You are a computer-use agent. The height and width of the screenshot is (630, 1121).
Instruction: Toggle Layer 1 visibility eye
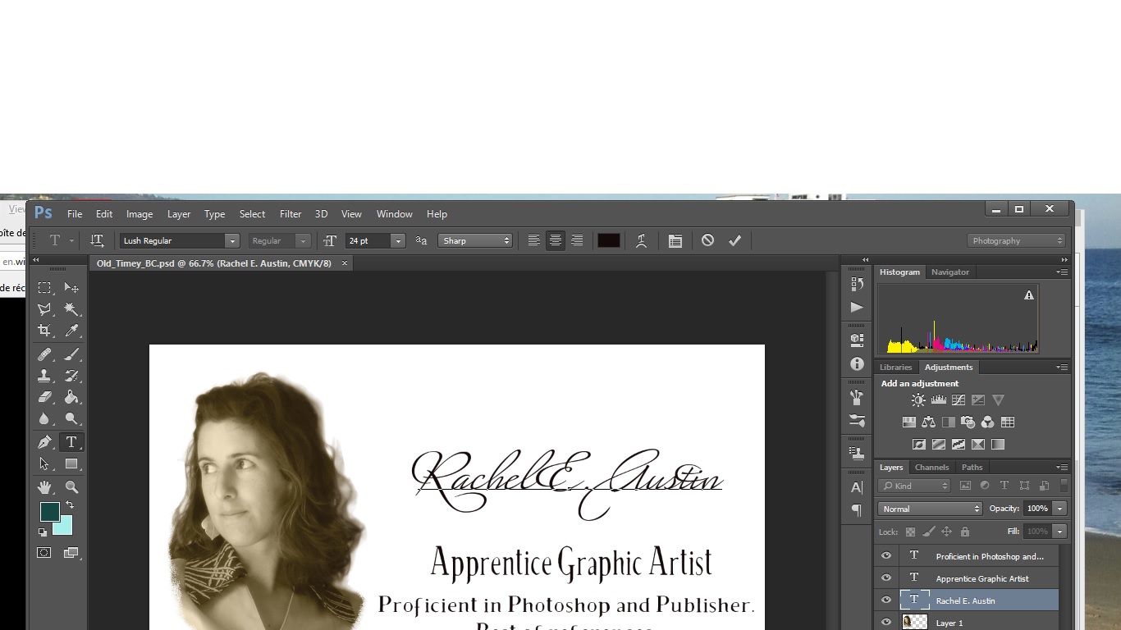(886, 623)
